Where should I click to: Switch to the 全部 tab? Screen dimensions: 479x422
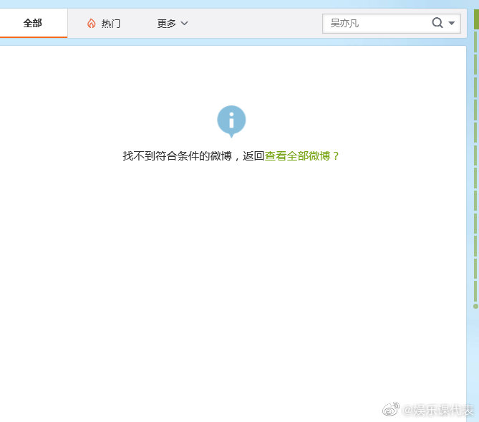pos(33,23)
